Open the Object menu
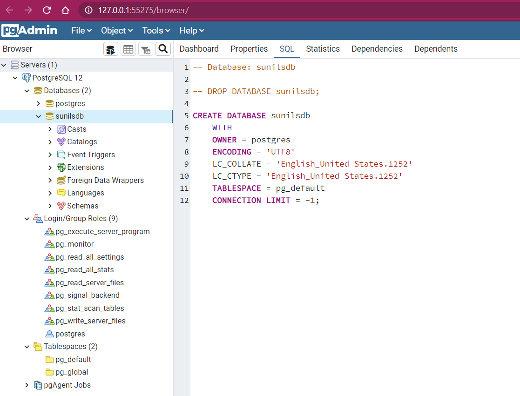Viewport: 520px width, 396px height. pos(117,31)
